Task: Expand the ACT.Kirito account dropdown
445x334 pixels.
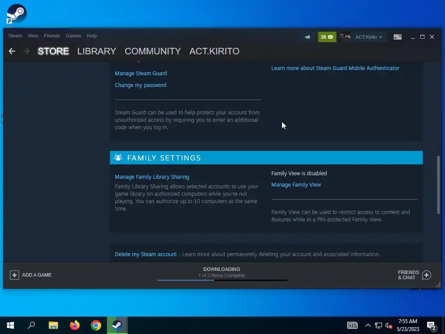Action: [369, 37]
